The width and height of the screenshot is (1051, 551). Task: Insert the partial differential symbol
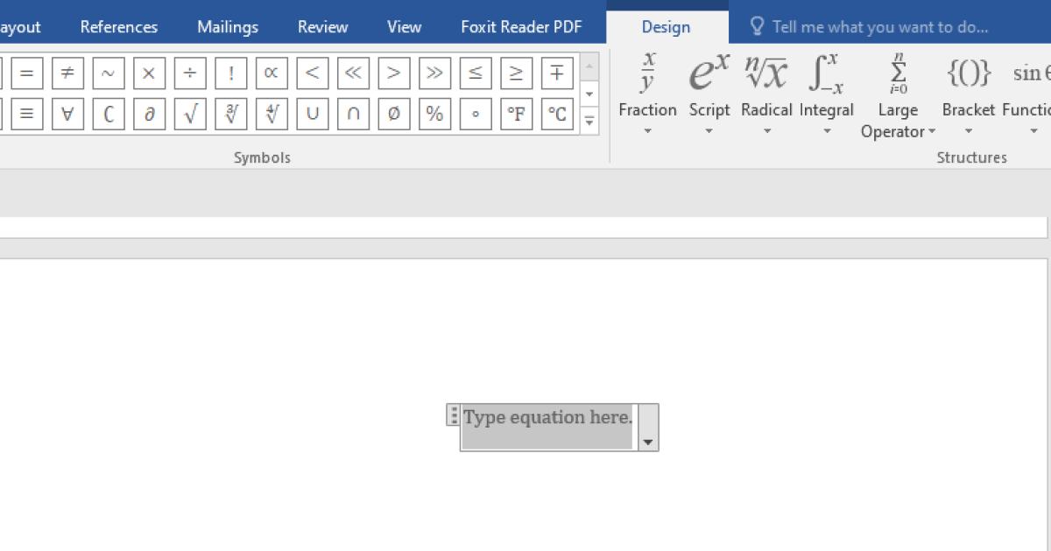pyautogui.click(x=149, y=114)
